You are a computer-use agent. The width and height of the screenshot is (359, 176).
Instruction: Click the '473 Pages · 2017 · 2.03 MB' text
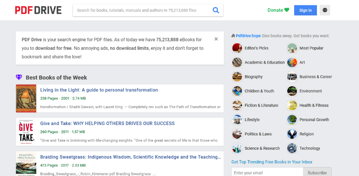(x=63, y=165)
